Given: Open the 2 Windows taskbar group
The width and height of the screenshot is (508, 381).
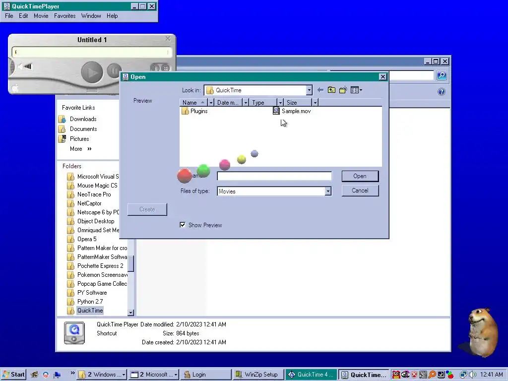Looking at the screenshot, I should [102, 375].
